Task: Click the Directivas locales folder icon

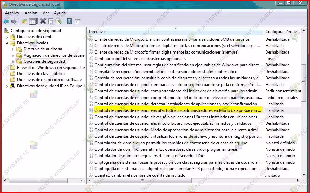Action: [13, 43]
